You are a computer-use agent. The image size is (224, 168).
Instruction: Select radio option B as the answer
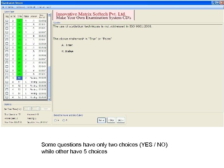pyautogui.click(x=64, y=120)
